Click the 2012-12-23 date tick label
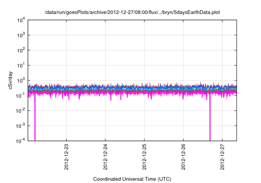The height and width of the screenshot is (183, 261). (66, 157)
